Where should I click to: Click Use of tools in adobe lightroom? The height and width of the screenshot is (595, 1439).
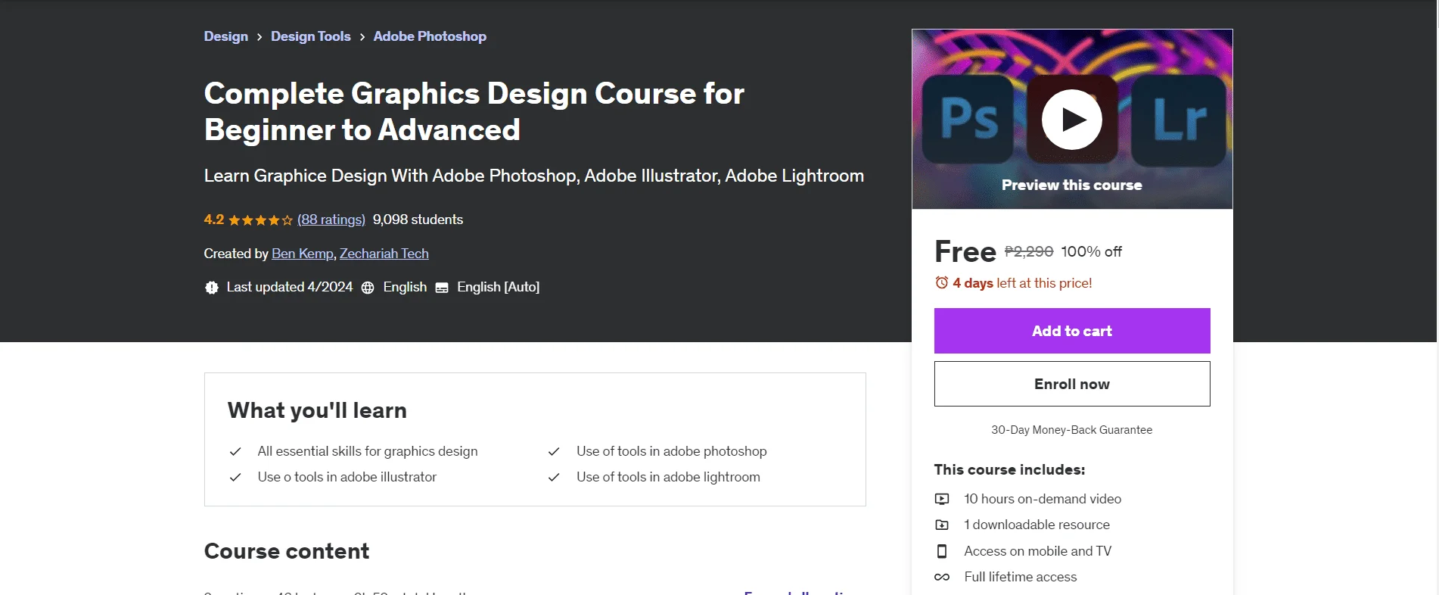pos(668,477)
